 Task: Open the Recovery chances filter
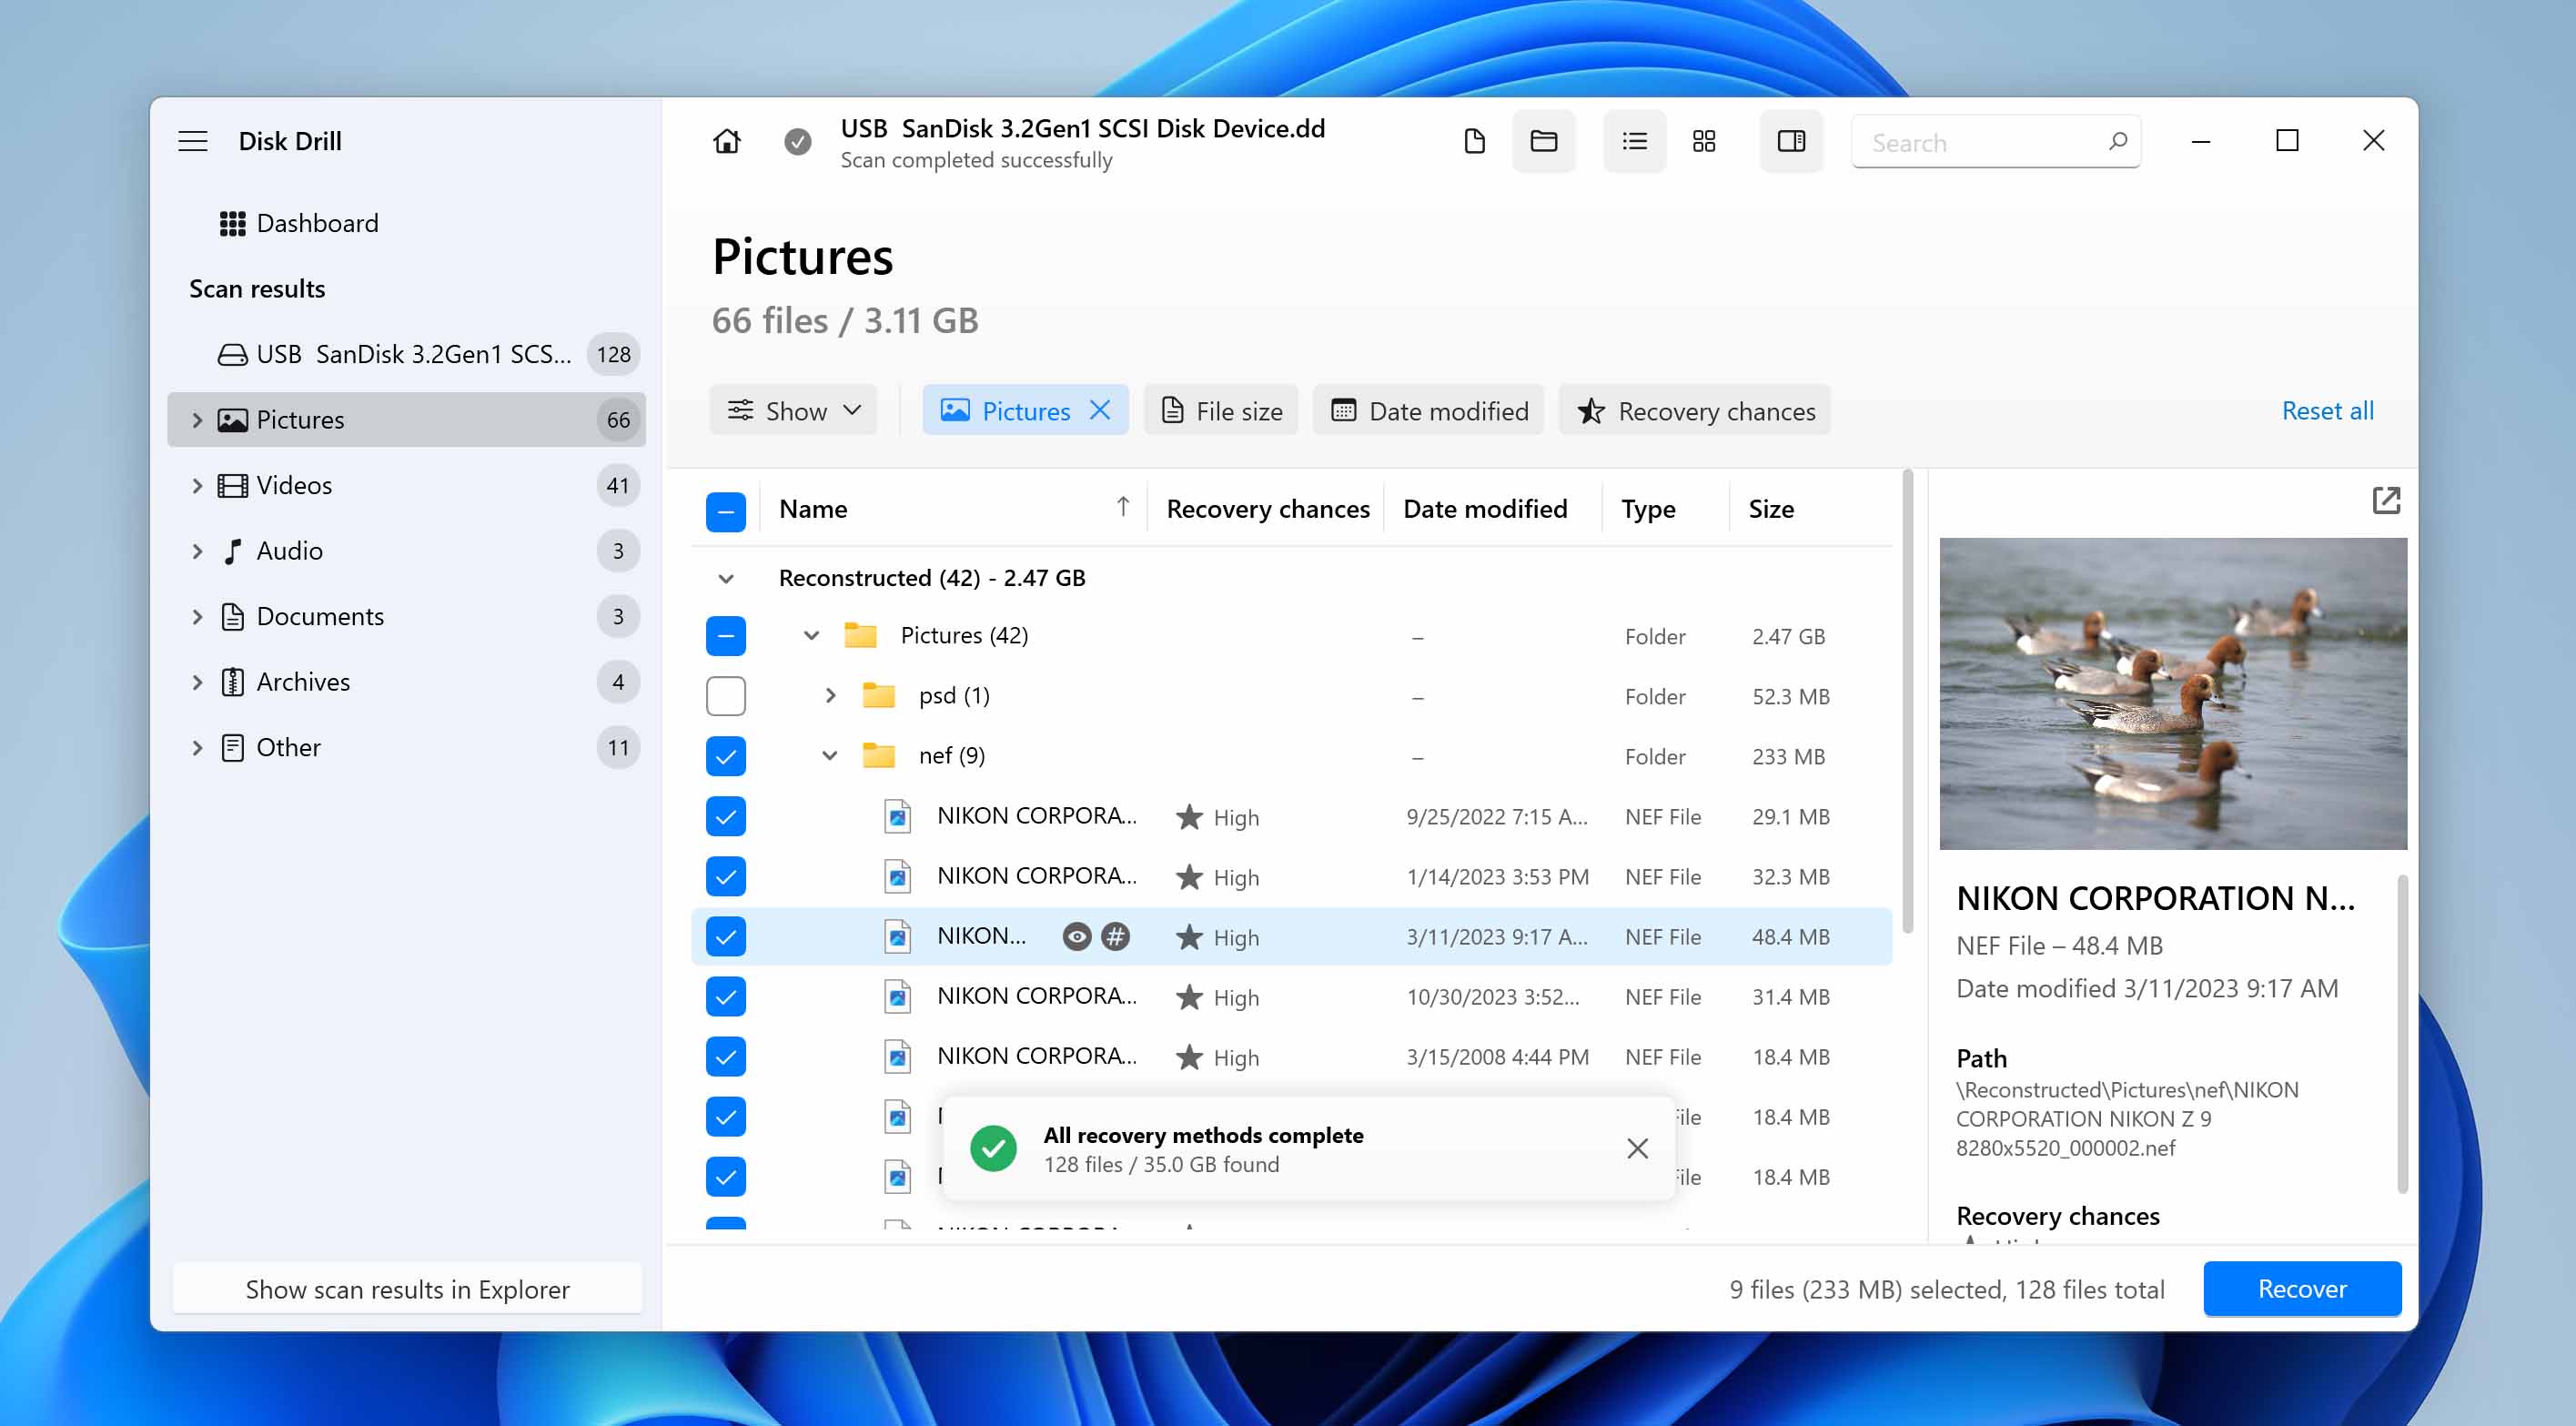pos(1695,410)
